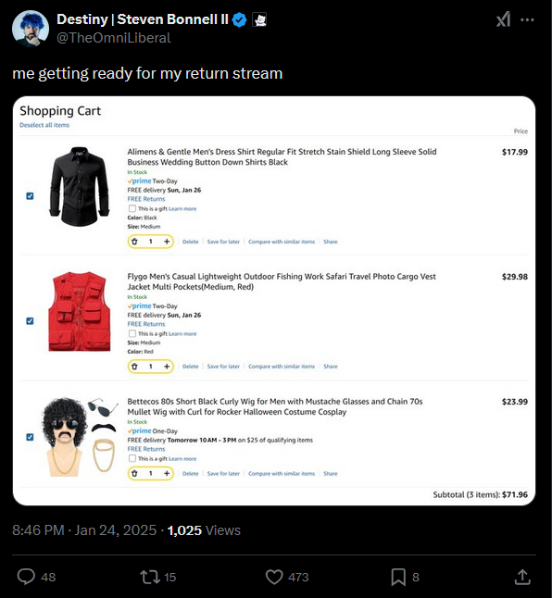The height and width of the screenshot is (598, 552).
Task: Open Destiny's profile avatar
Action: pos(31,29)
